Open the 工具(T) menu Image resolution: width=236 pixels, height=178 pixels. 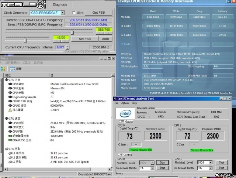[27, 63]
